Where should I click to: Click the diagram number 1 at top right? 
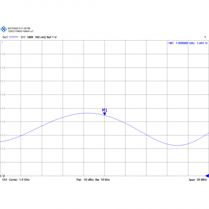click(205, 37)
